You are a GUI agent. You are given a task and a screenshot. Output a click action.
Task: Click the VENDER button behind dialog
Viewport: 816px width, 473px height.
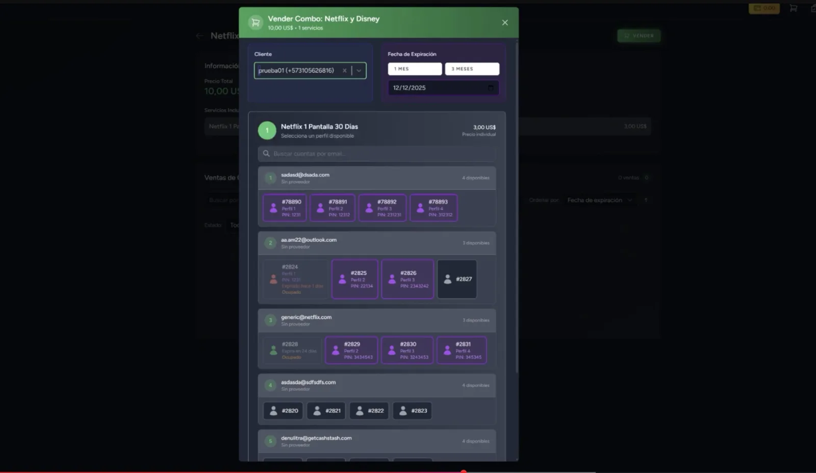(x=639, y=36)
